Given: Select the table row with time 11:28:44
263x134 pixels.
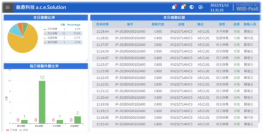Looking at the screenshot, I should click(x=175, y=32).
